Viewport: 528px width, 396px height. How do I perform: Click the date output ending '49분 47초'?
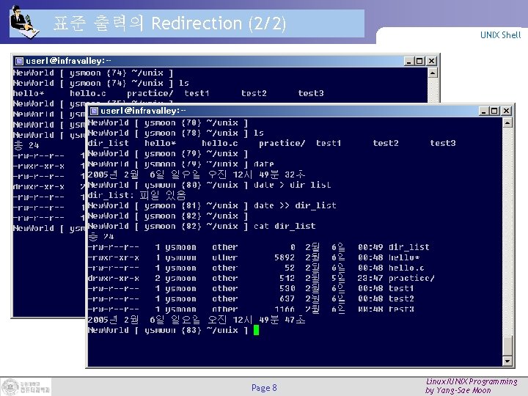tap(197, 320)
